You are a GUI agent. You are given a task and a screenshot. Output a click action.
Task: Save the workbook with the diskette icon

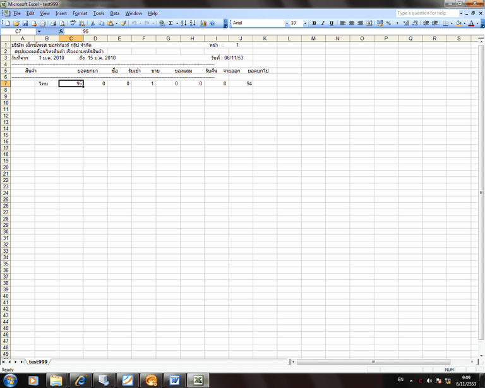tap(25, 23)
